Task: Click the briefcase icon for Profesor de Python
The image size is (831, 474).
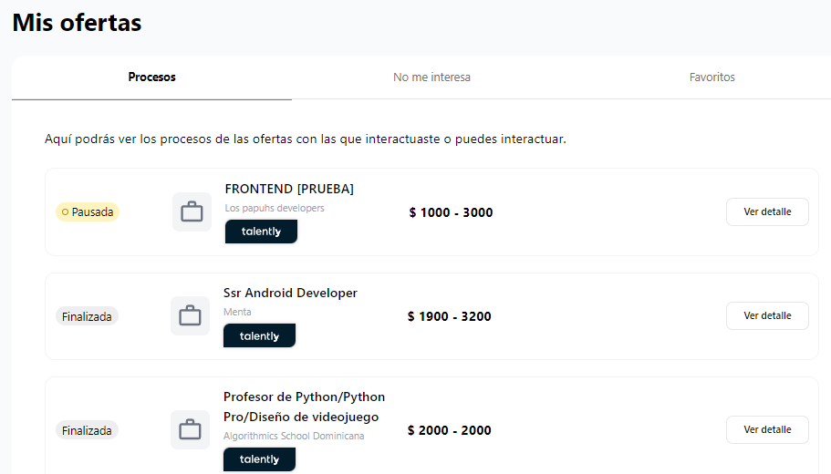Action: [x=190, y=429]
